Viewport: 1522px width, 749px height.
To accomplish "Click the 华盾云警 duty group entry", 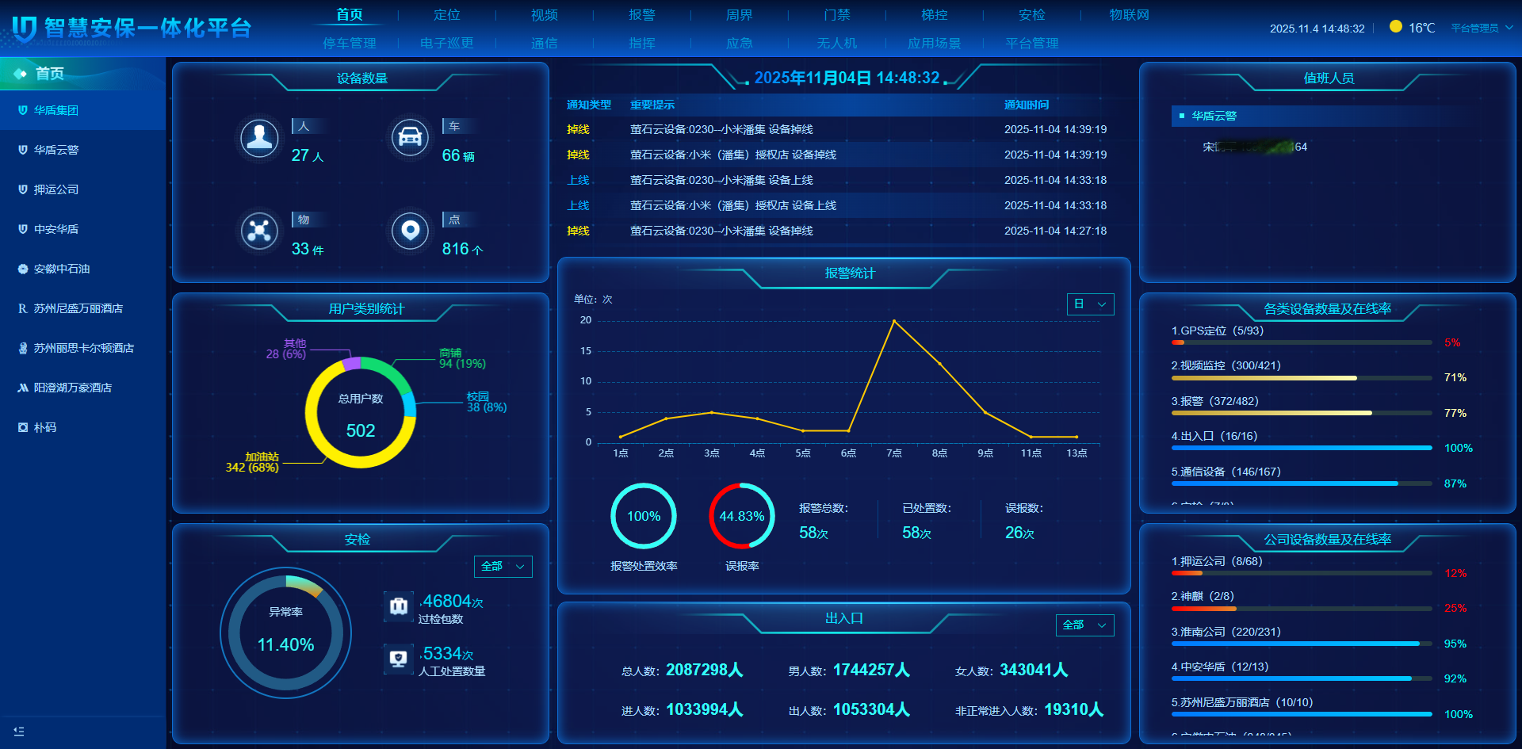I will 1214,116.
